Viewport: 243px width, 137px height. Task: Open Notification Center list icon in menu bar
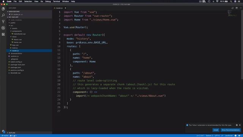click(x=239, y=2)
